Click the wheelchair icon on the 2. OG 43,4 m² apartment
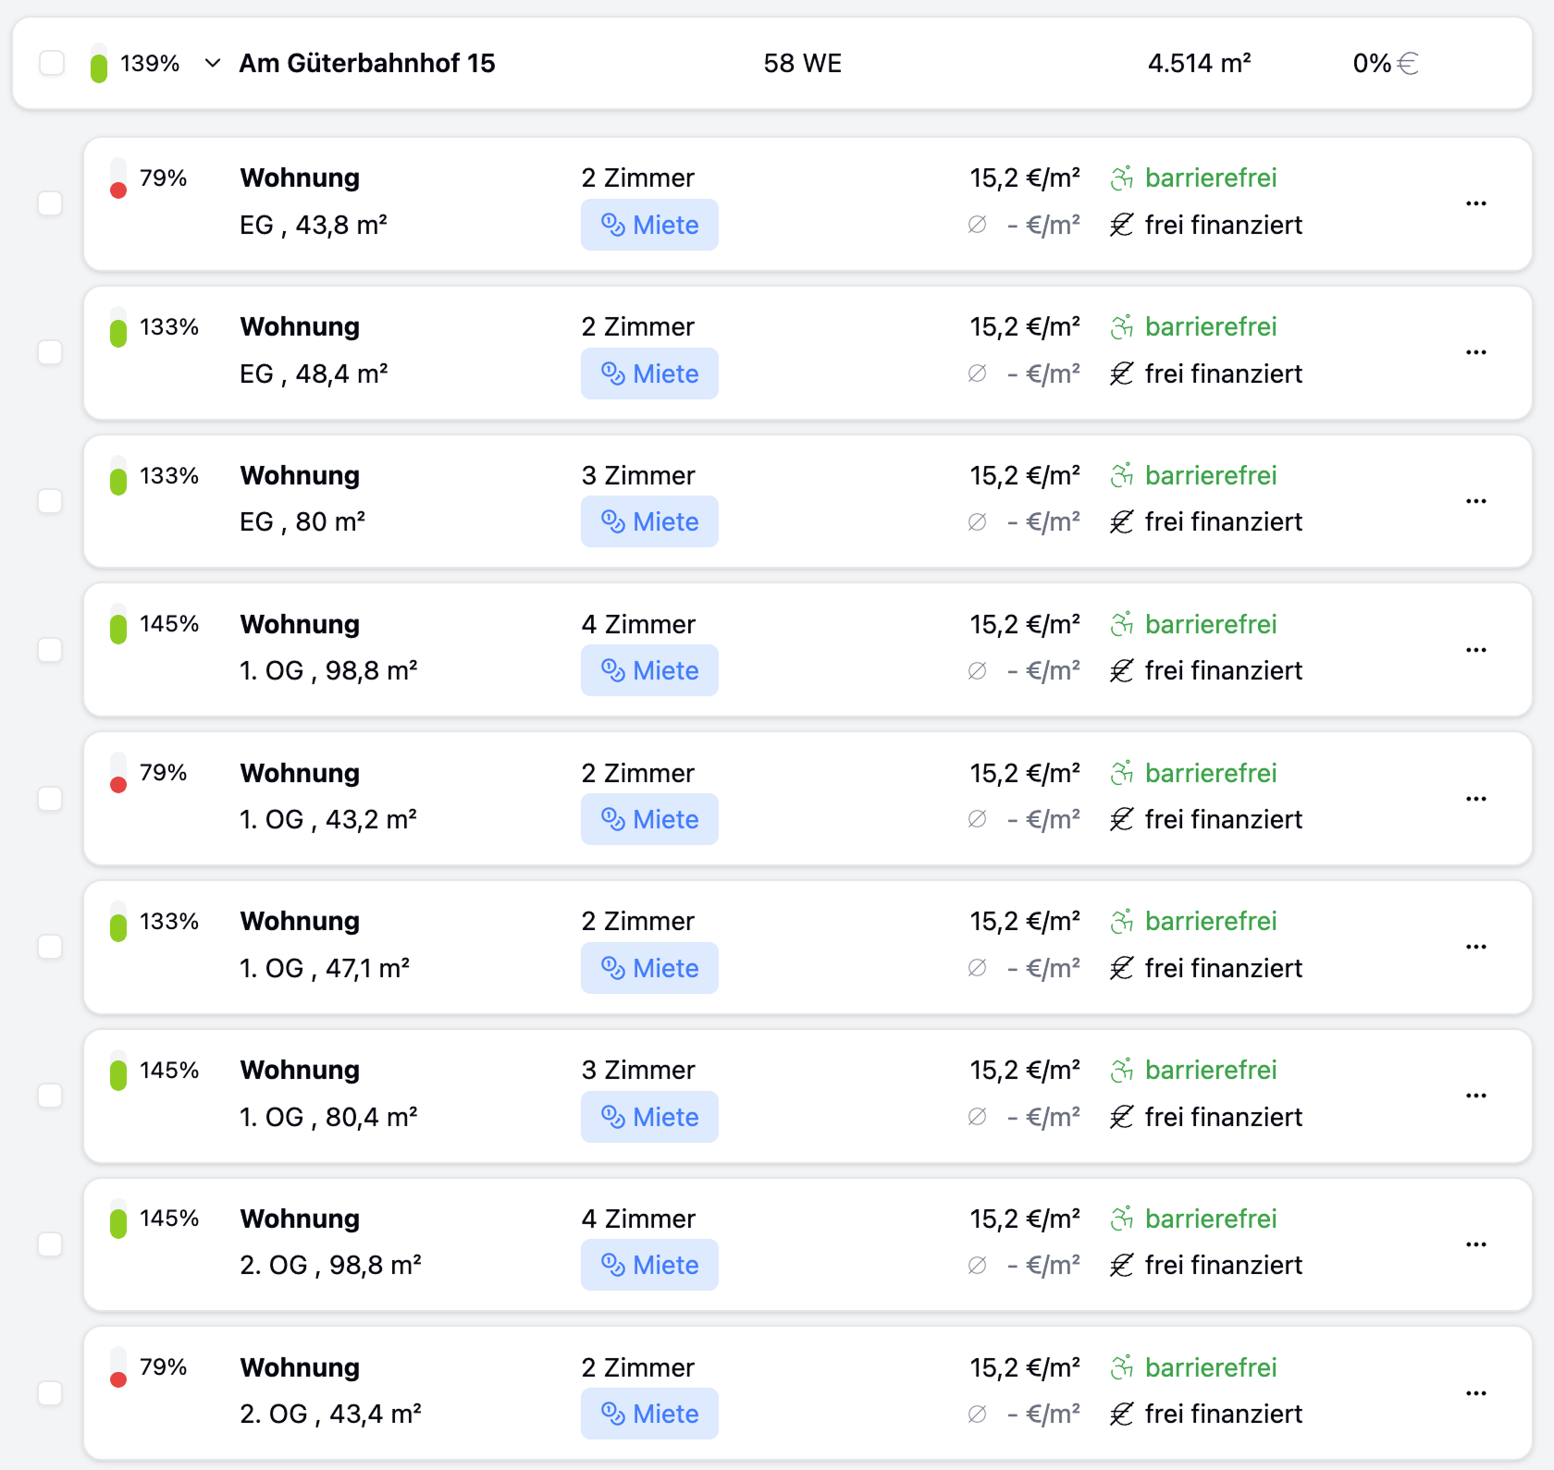This screenshot has width=1554, height=1470. (x=1122, y=1366)
